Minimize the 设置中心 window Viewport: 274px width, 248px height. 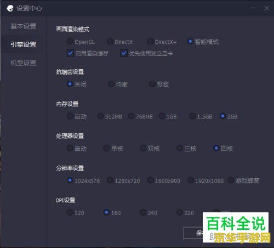point(253,8)
